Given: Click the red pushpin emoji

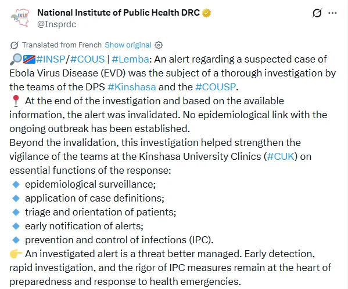Looking at the screenshot, I should coord(16,101).
